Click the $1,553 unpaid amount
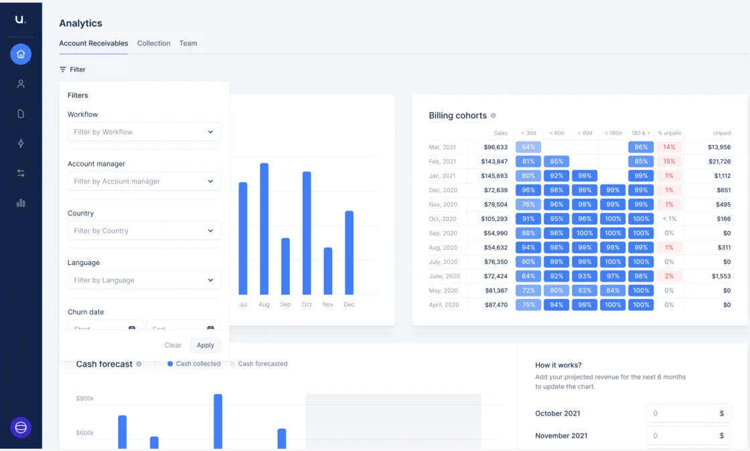The height and width of the screenshot is (451, 750). coord(721,276)
